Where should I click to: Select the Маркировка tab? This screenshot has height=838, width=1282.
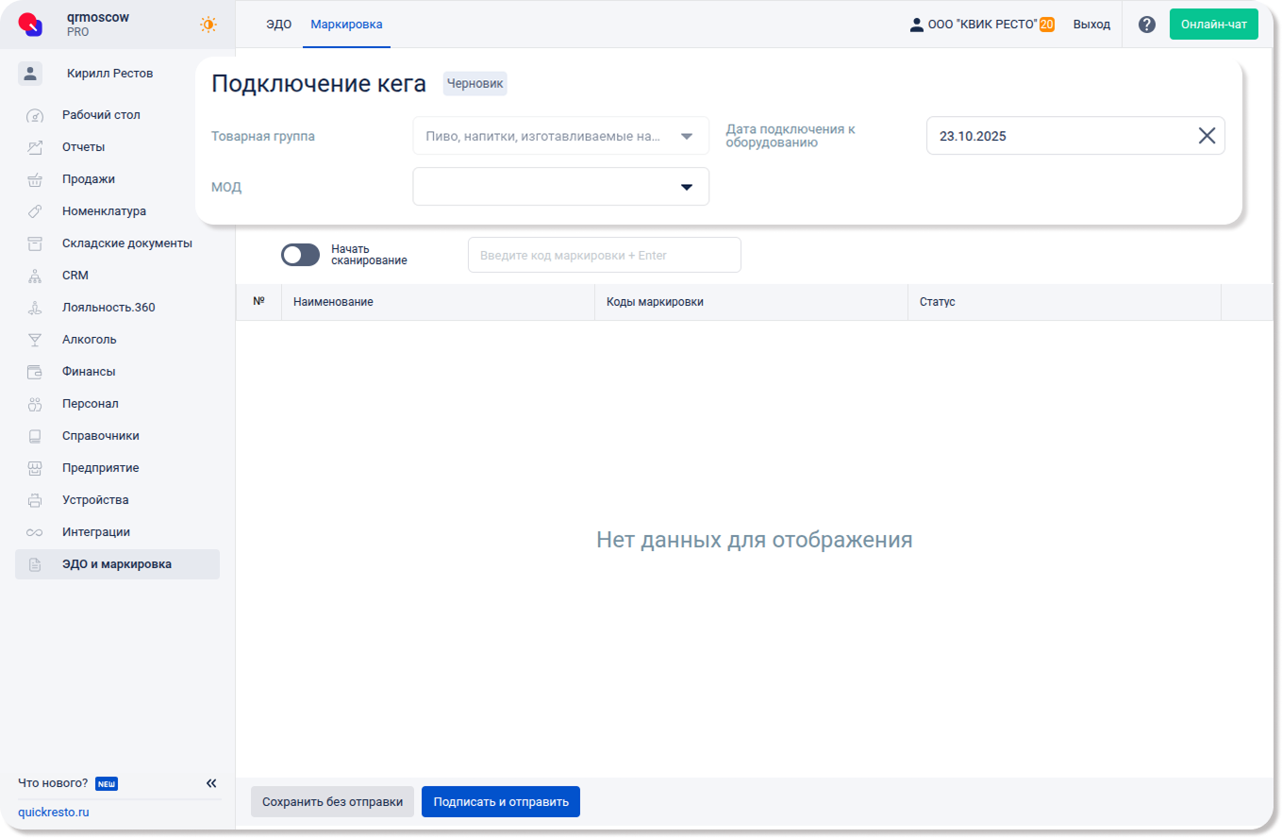click(346, 25)
